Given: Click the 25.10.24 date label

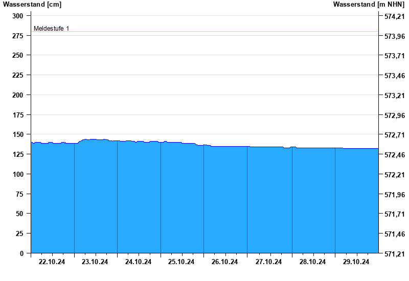Looking at the screenshot, I should click(181, 262).
